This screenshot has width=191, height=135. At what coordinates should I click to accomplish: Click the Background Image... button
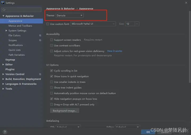65,111
